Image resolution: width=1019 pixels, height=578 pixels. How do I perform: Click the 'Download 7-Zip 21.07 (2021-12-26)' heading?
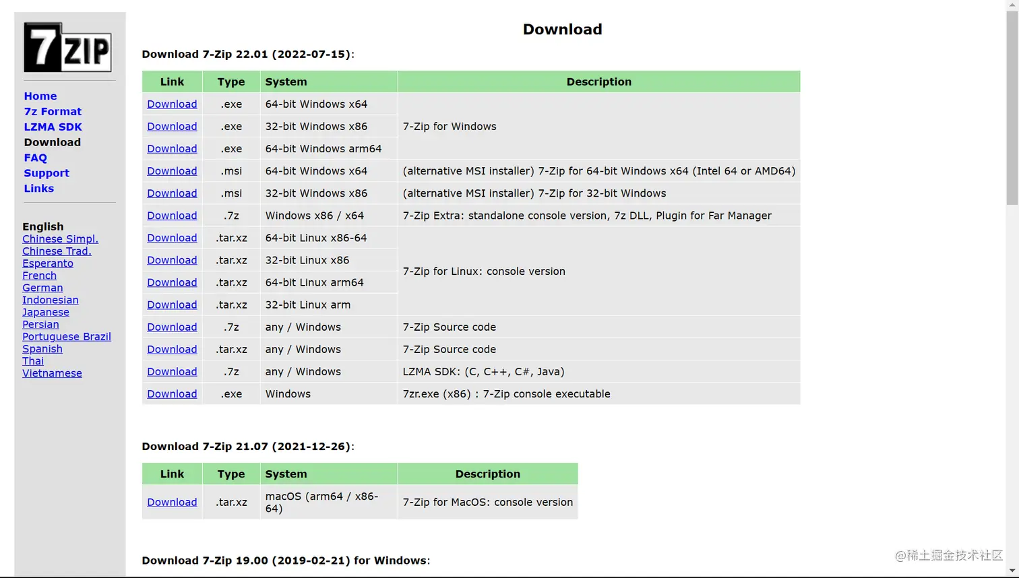(248, 447)
